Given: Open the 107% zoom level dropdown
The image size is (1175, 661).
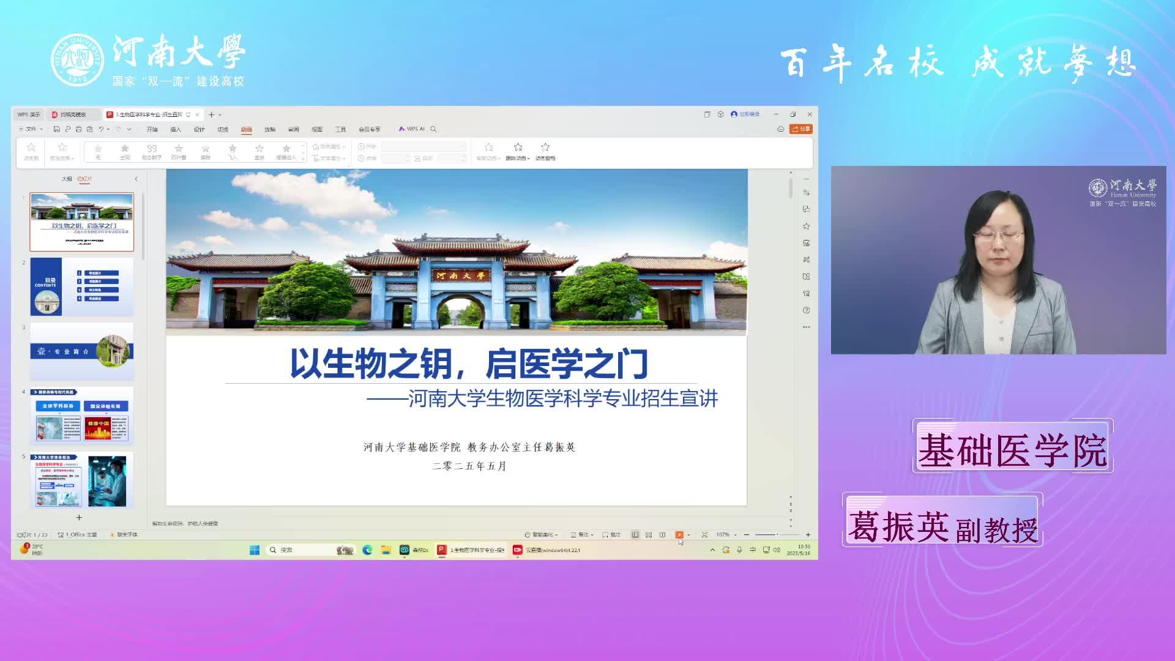Looking at the screenshot, I should point(726,535).
